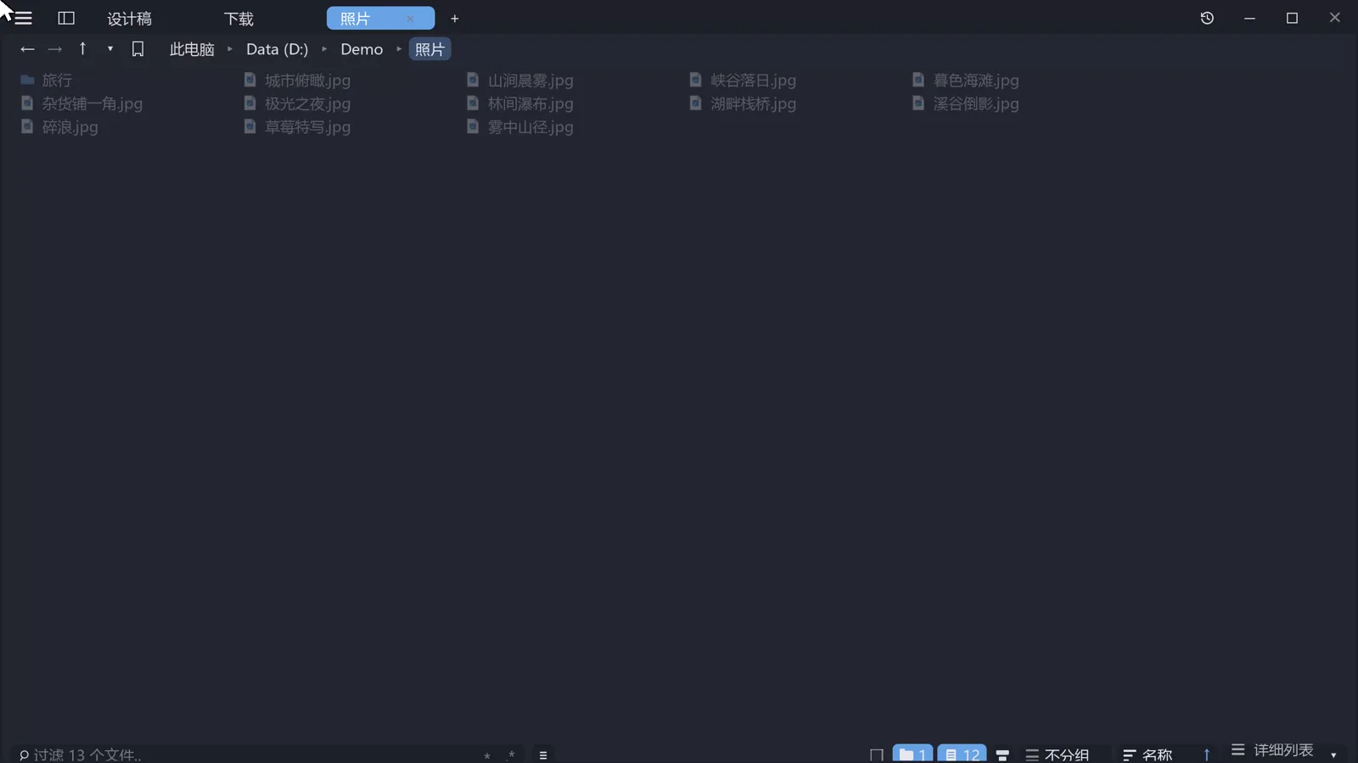Open the hamburger main menu
This screenshot has height=763, width=1358.
pyautogui.click(x=23, y=19)
